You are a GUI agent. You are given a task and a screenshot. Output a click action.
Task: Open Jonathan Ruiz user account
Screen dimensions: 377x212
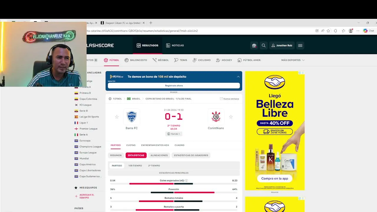point(282,45)
